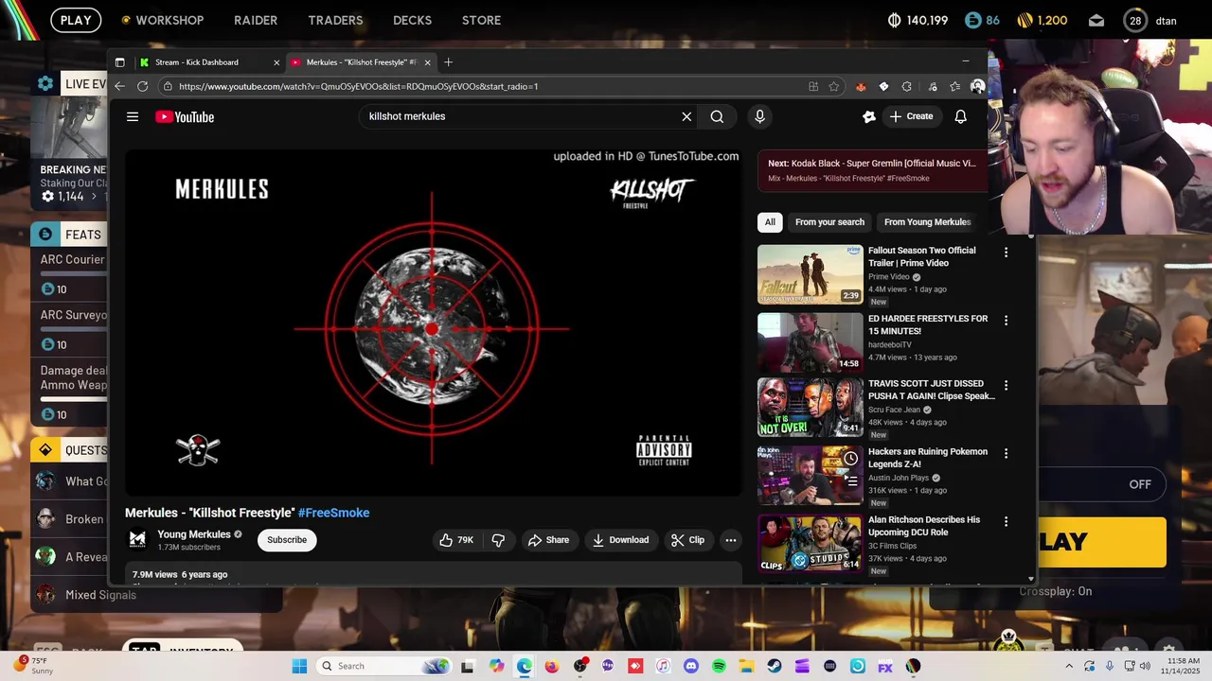Viewport: 1212px width, 681px height.
Task: Open Spotify from the taskbar
Action: (x=719, y=666)
